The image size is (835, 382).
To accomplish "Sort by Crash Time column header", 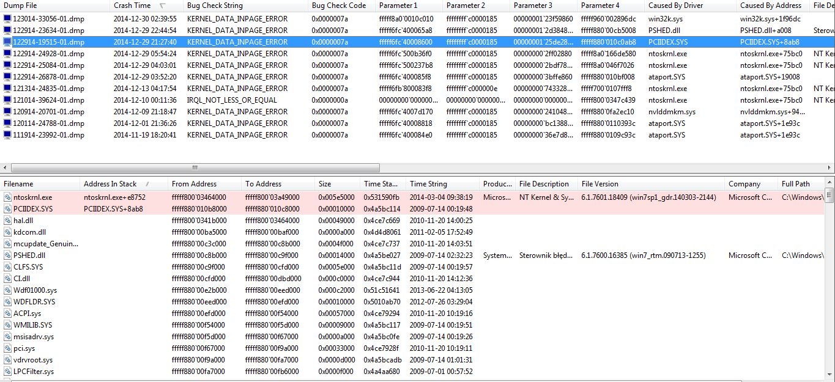I will tap(147, 6).
